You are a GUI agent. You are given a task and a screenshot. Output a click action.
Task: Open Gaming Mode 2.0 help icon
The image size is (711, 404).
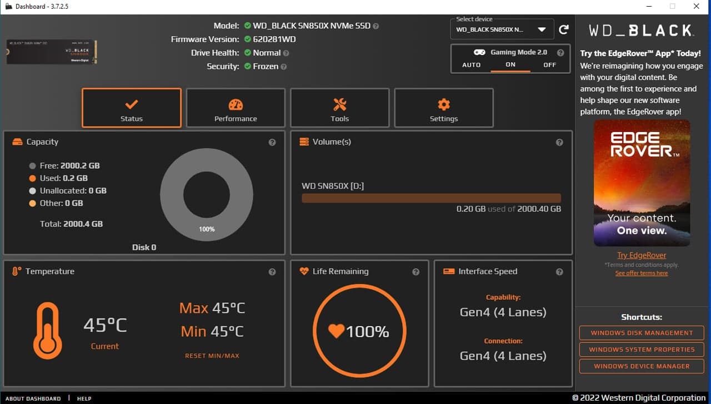(560, 53)
